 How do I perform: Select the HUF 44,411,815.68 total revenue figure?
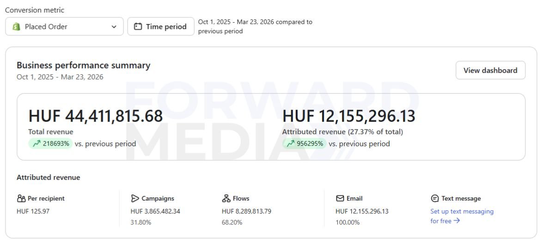click(x=96, y=116)
